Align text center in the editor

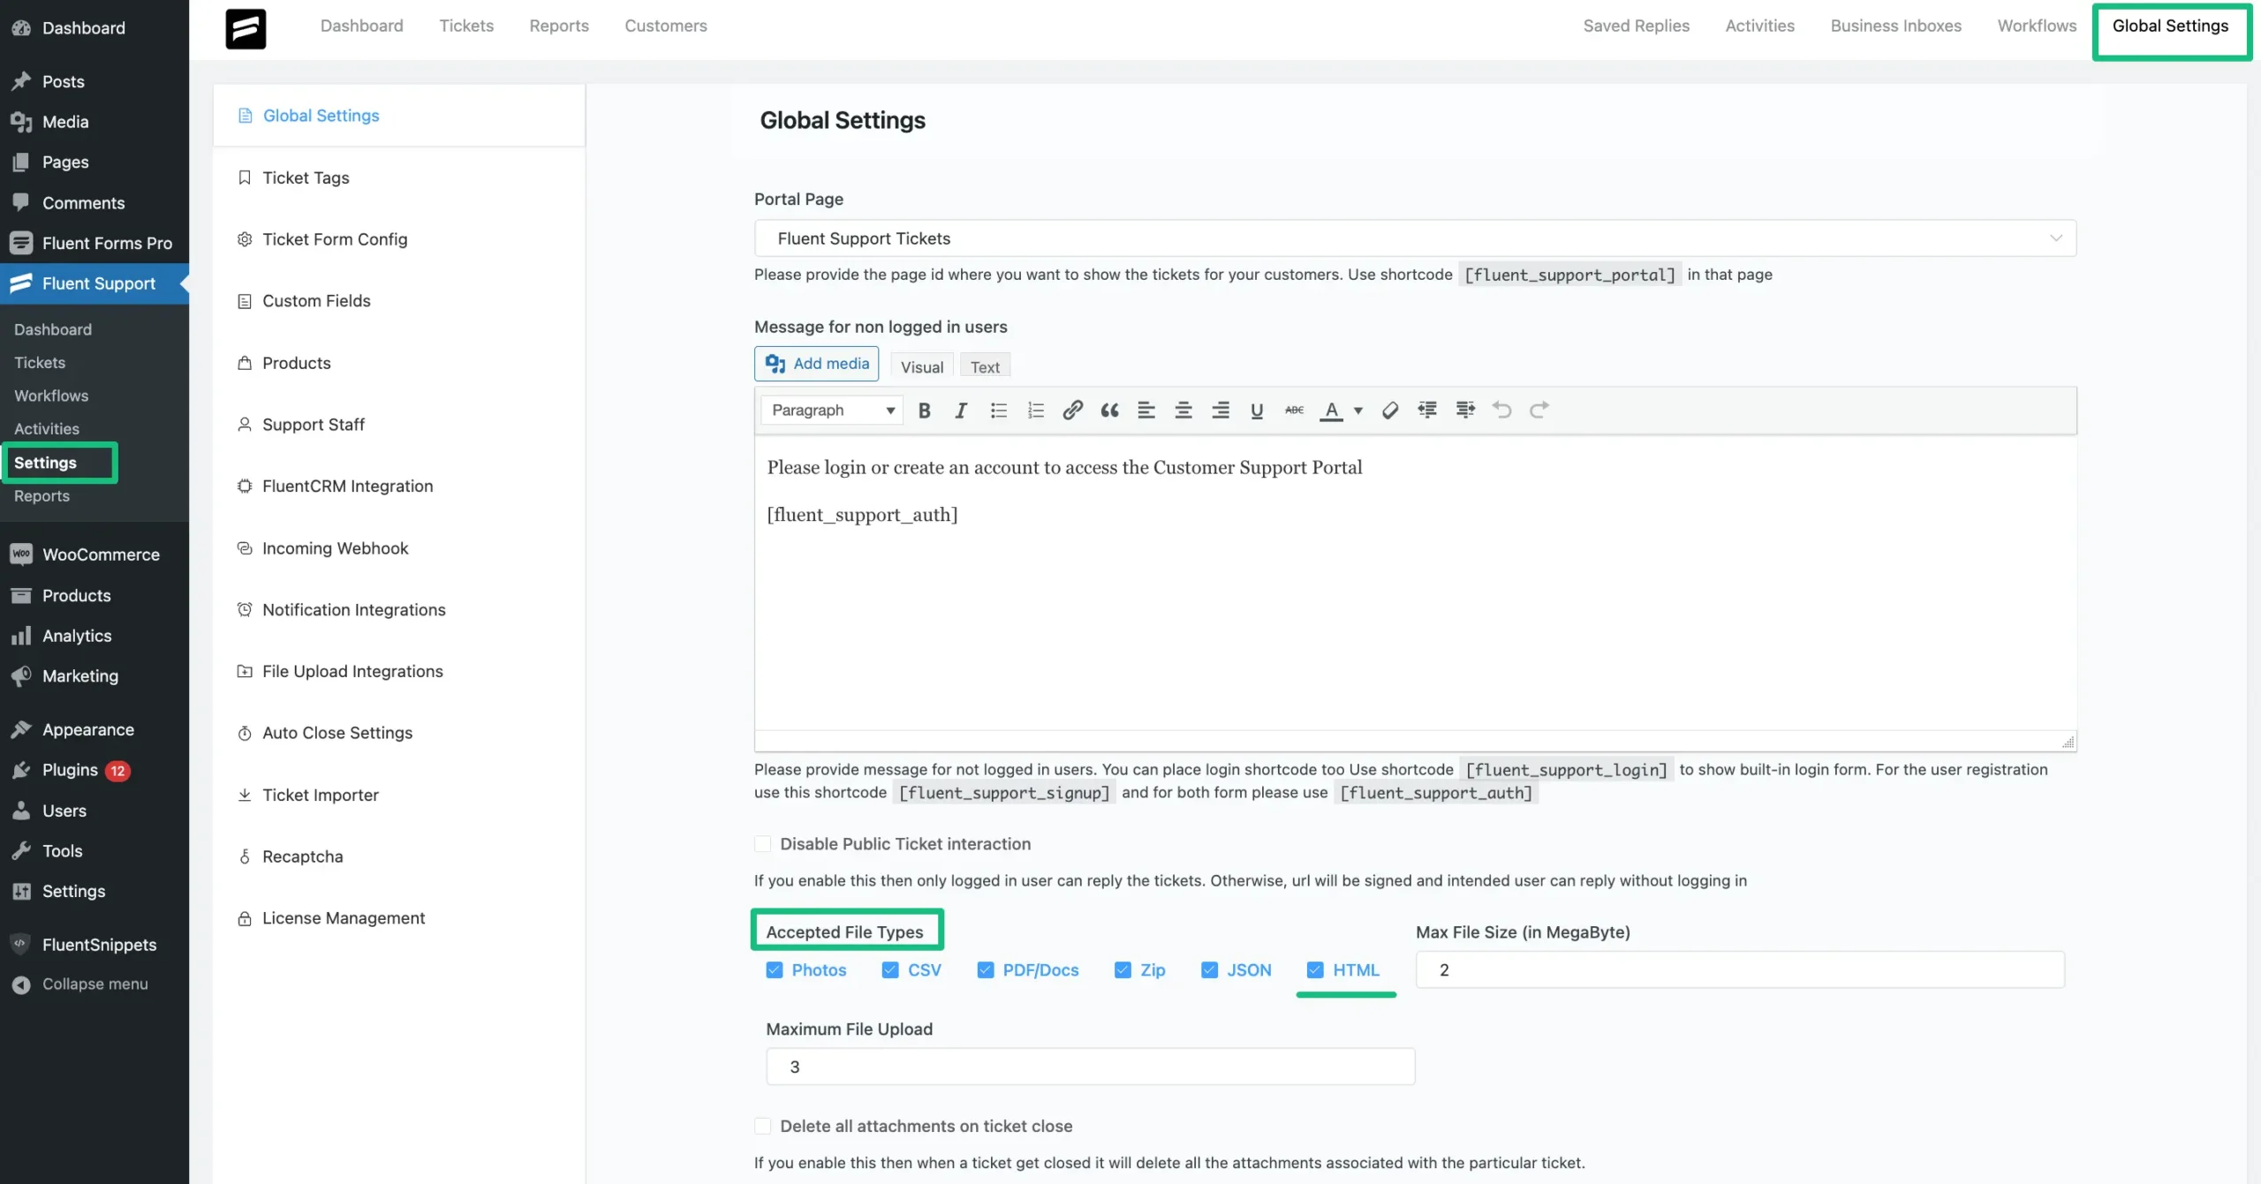[x=1183, y=410]
